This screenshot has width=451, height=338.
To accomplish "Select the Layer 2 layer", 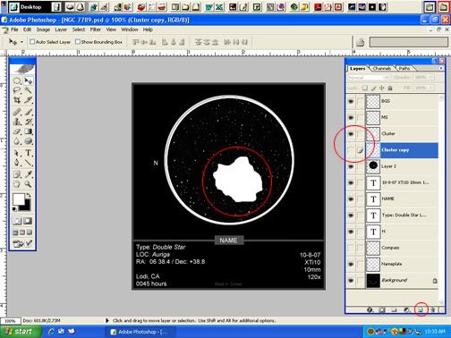I will (393, 166).
